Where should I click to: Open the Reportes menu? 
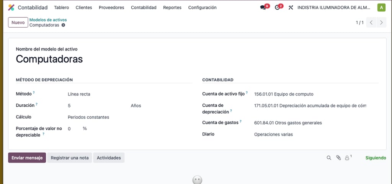point(172,8)
